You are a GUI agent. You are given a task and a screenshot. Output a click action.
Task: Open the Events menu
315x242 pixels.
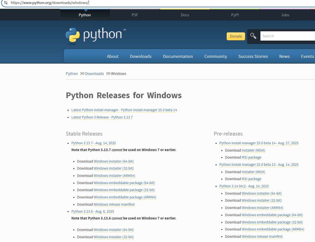click(x=307, y=56)
